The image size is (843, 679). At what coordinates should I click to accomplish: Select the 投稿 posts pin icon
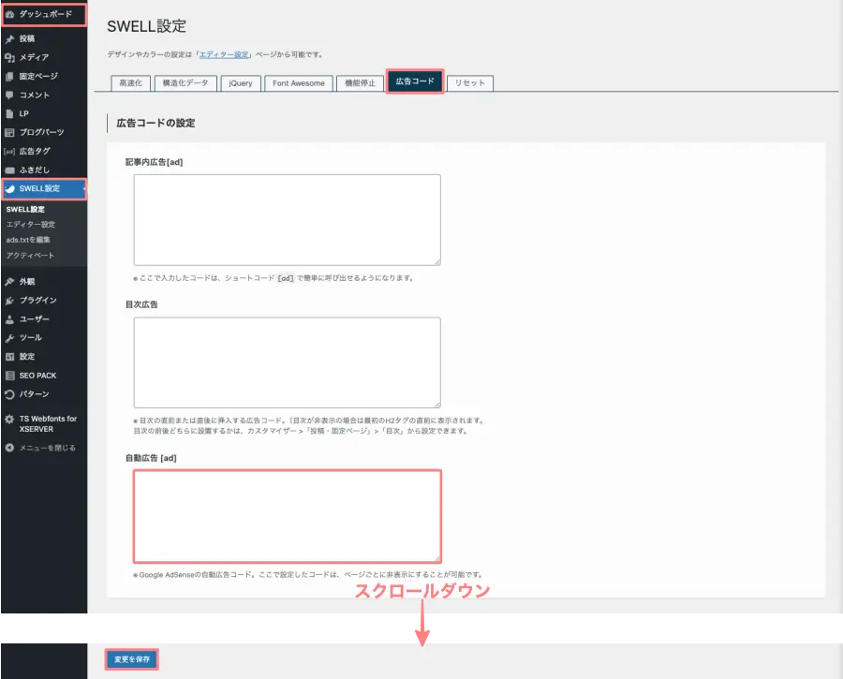(x=11, y=38)
